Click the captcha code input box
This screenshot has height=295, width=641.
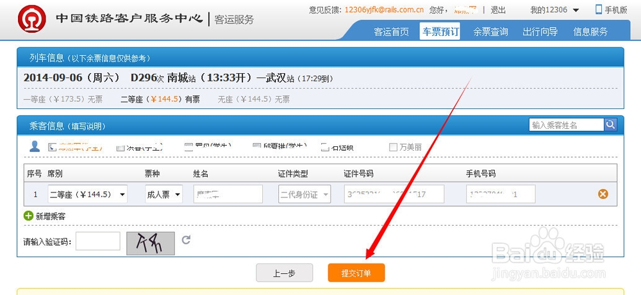(98, 241)
